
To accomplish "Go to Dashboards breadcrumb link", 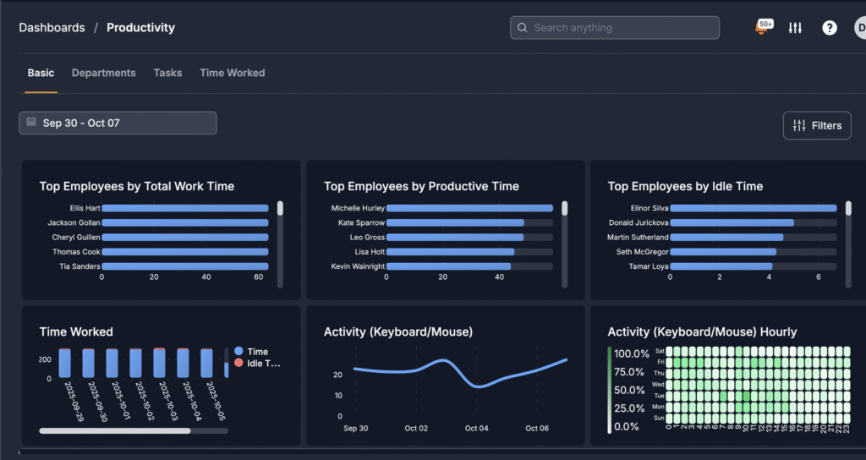I will 52,28.
